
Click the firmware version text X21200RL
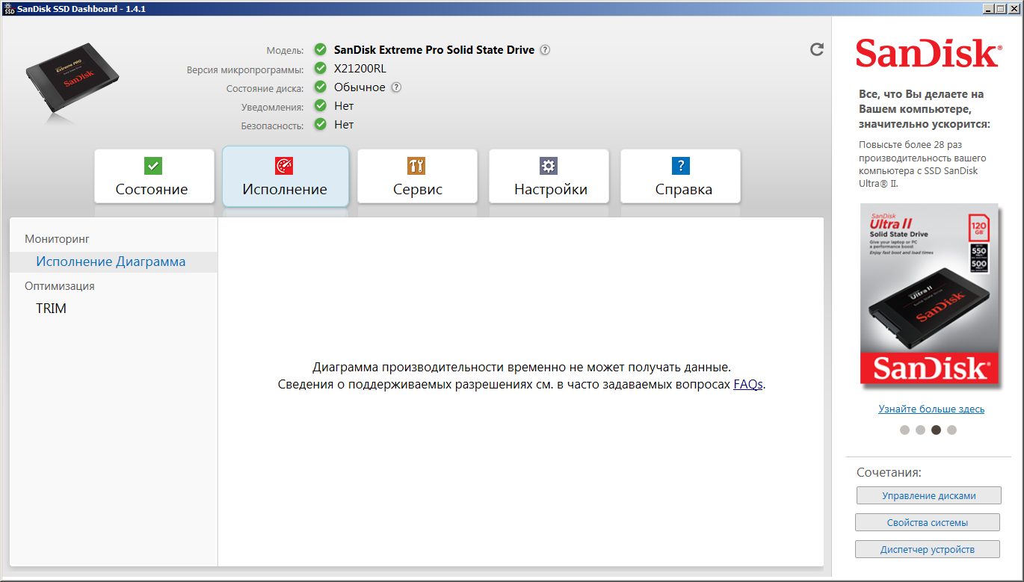(x=360, y=69)
